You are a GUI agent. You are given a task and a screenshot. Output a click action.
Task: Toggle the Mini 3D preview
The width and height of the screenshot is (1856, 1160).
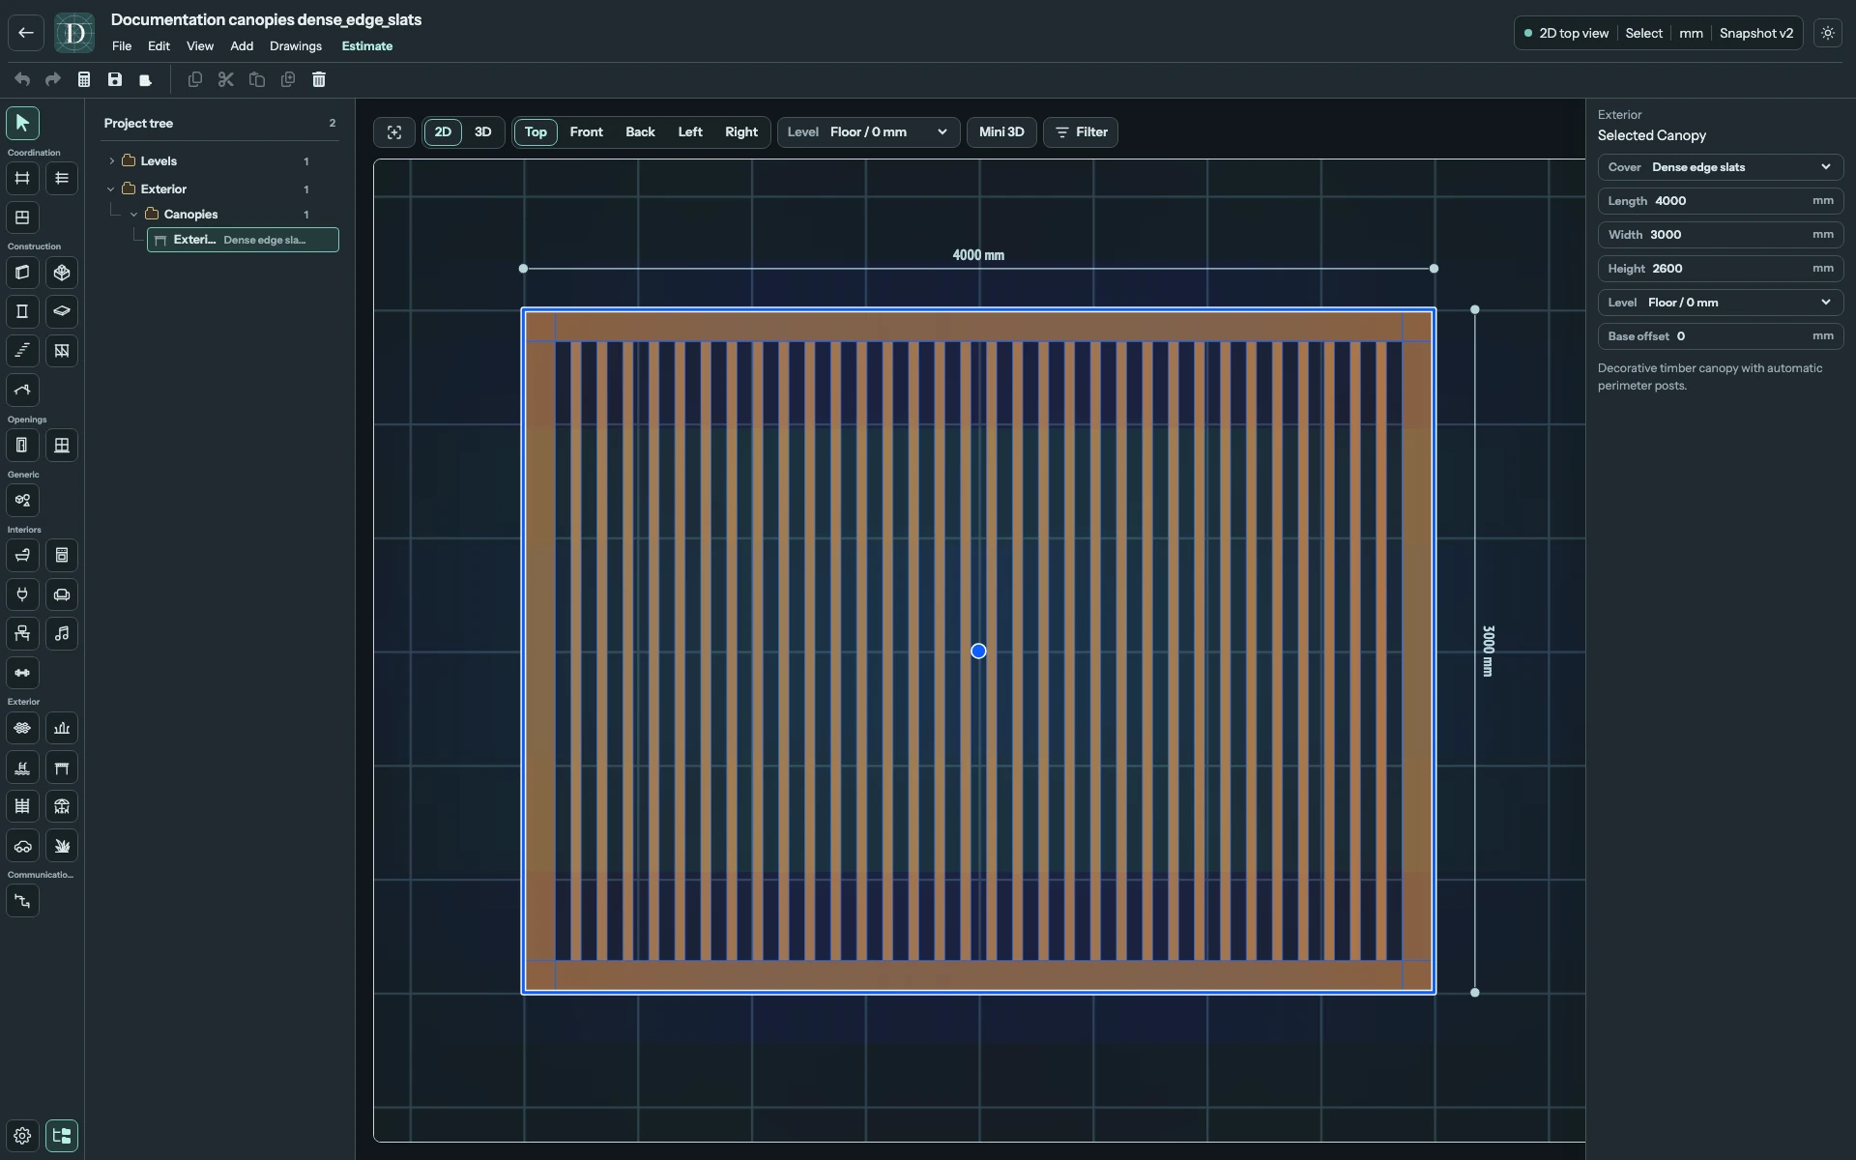pos(1001,132)
